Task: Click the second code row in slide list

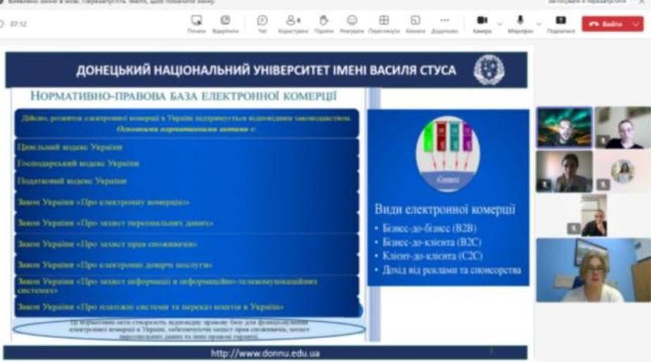Action: pyautogui.click(x=187, y=163)
